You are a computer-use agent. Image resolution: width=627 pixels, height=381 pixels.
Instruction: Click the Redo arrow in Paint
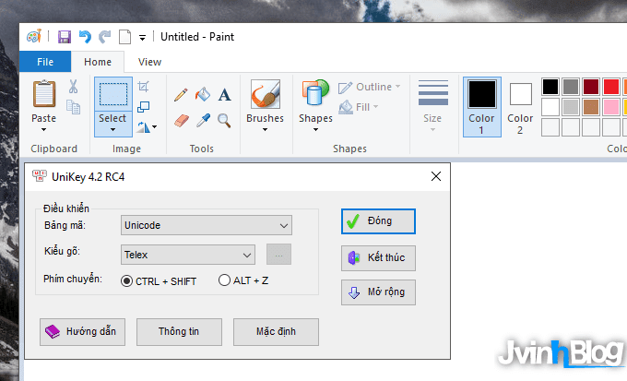point(105,37)
